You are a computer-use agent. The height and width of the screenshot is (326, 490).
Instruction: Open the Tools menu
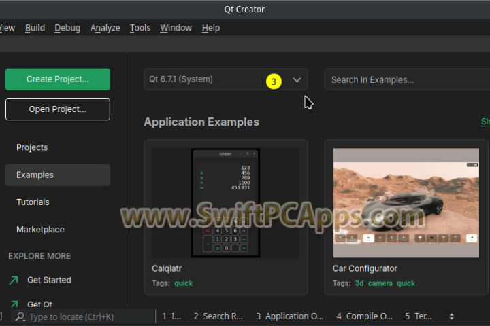[140, 28]
